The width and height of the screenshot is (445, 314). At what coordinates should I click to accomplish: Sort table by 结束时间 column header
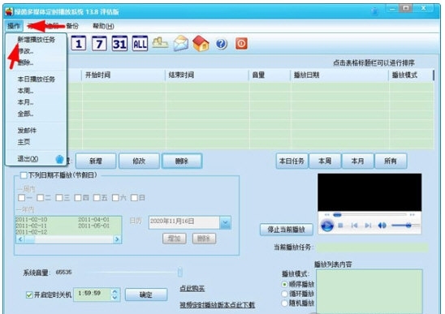[207, 75]
